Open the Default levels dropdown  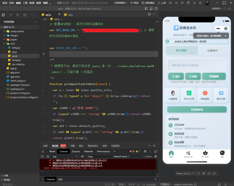pos(121,156)
